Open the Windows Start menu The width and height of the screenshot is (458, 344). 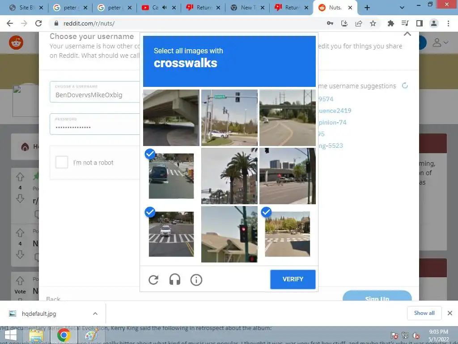coord(11,335)
